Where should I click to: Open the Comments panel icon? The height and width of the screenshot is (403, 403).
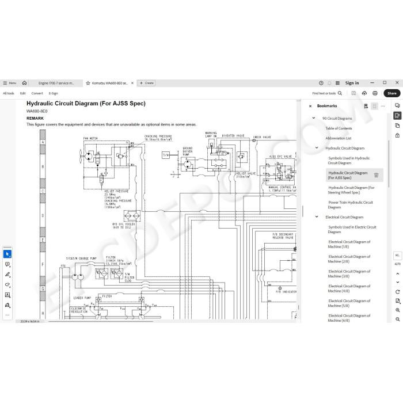(x=397, y=105)
